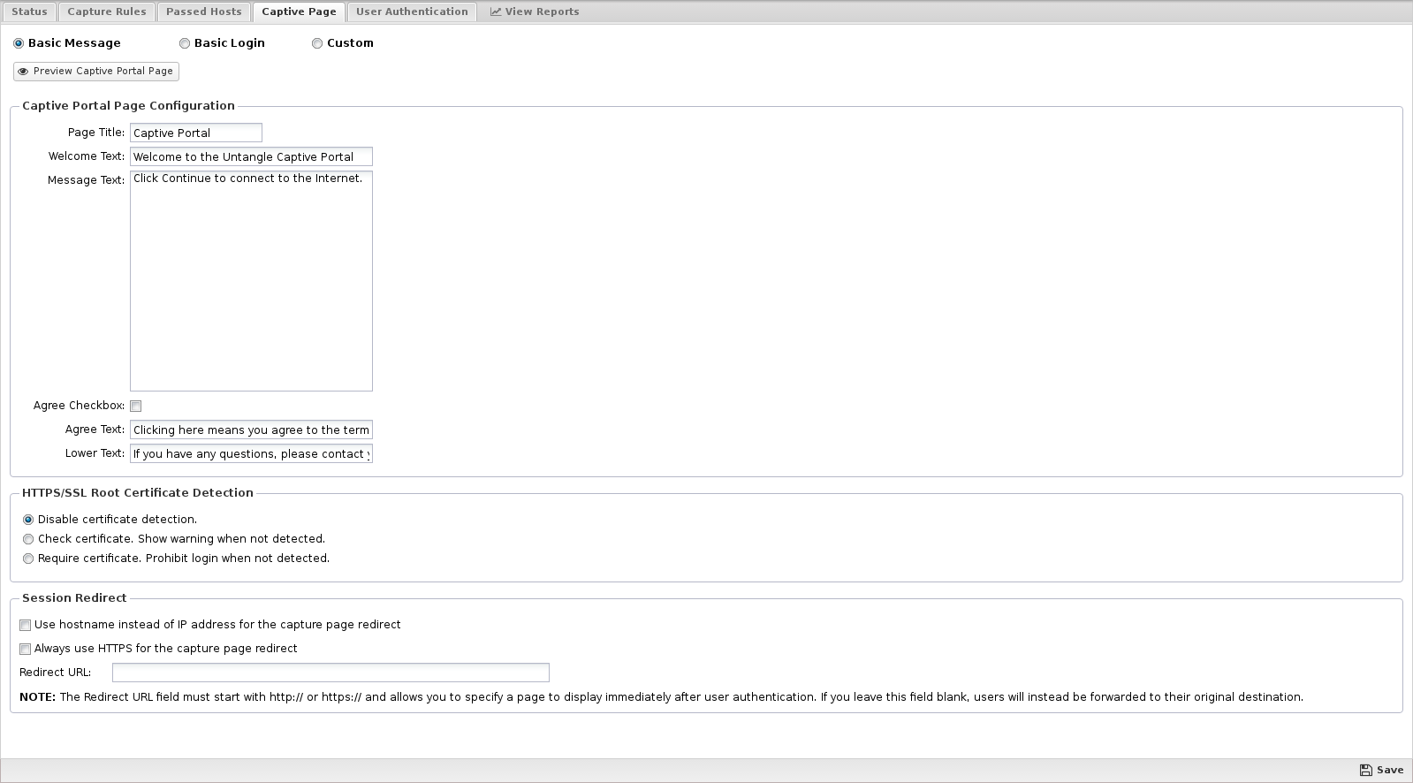The width and height of the screenshot is (1413, 783).
Task: Click Preview Captive Portal Page button
Action: click(96, 71)
